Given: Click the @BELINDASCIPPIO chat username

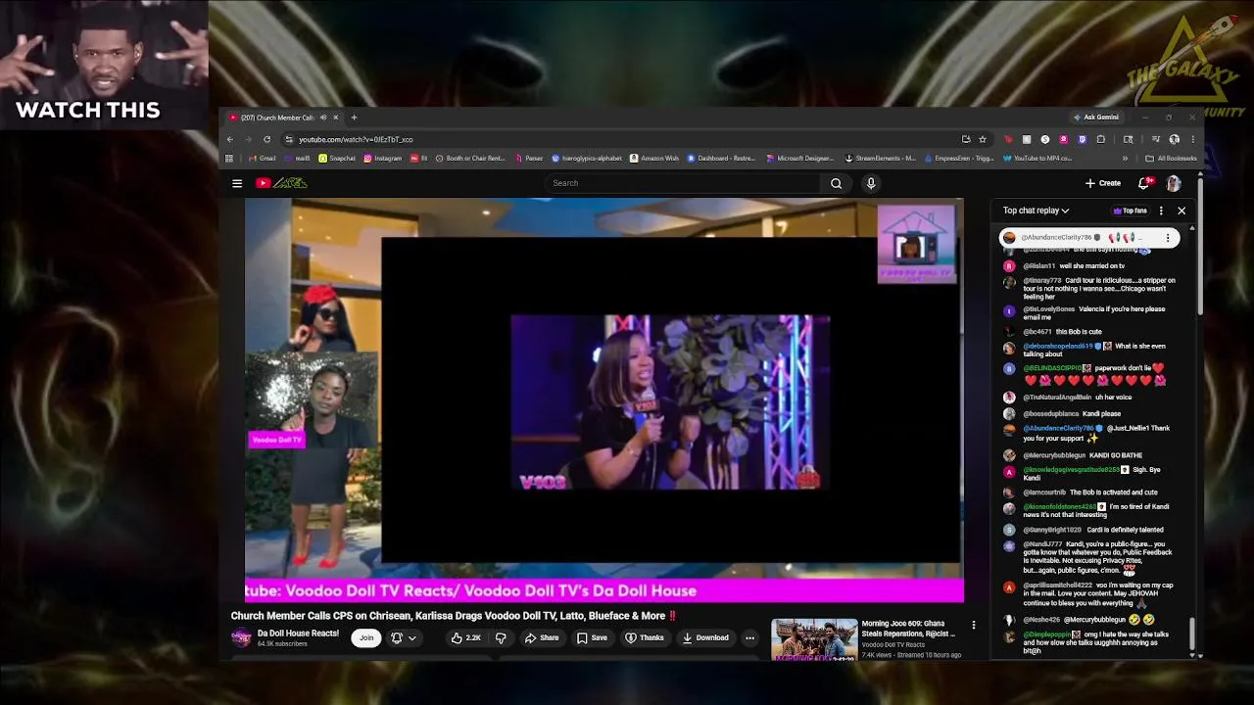Looking at the screenshot, I should coord(1053,368).
